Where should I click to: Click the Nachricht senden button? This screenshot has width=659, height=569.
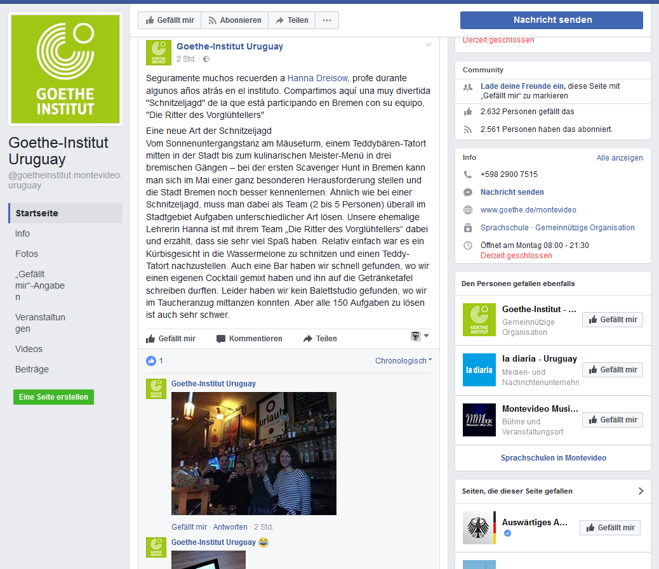pos(551,20)
